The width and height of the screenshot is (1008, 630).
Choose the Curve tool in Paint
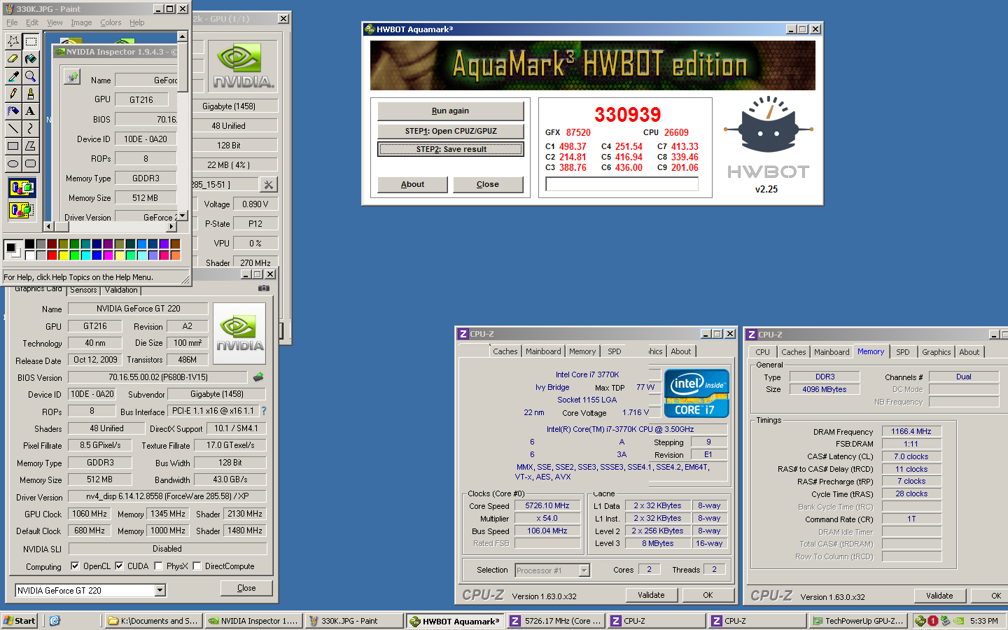click(x=31, y=129)
